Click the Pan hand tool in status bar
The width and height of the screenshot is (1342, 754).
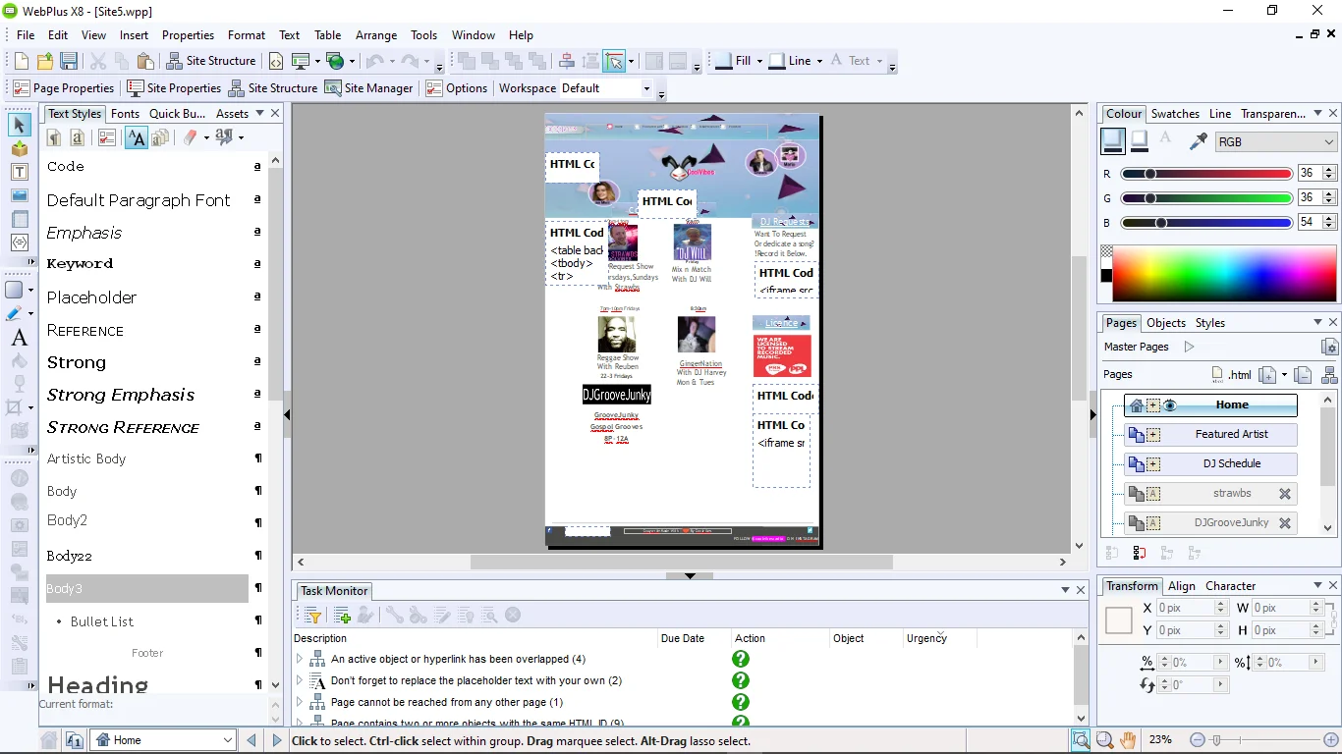pos(1128,740)
